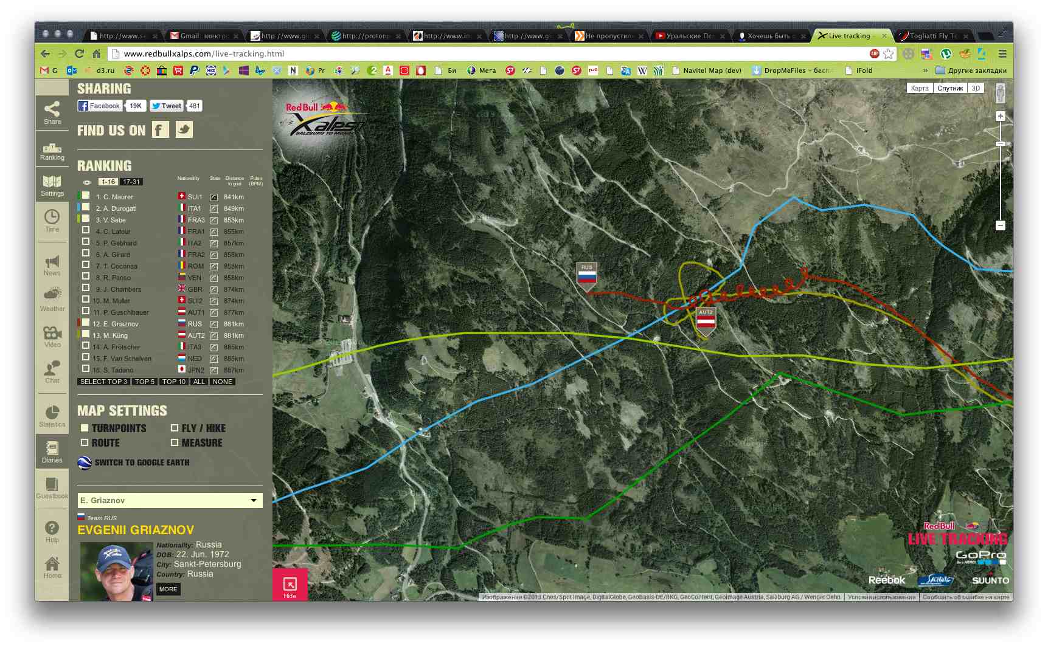
Task: Switch map to Карта view
Action: click(919, 88)
